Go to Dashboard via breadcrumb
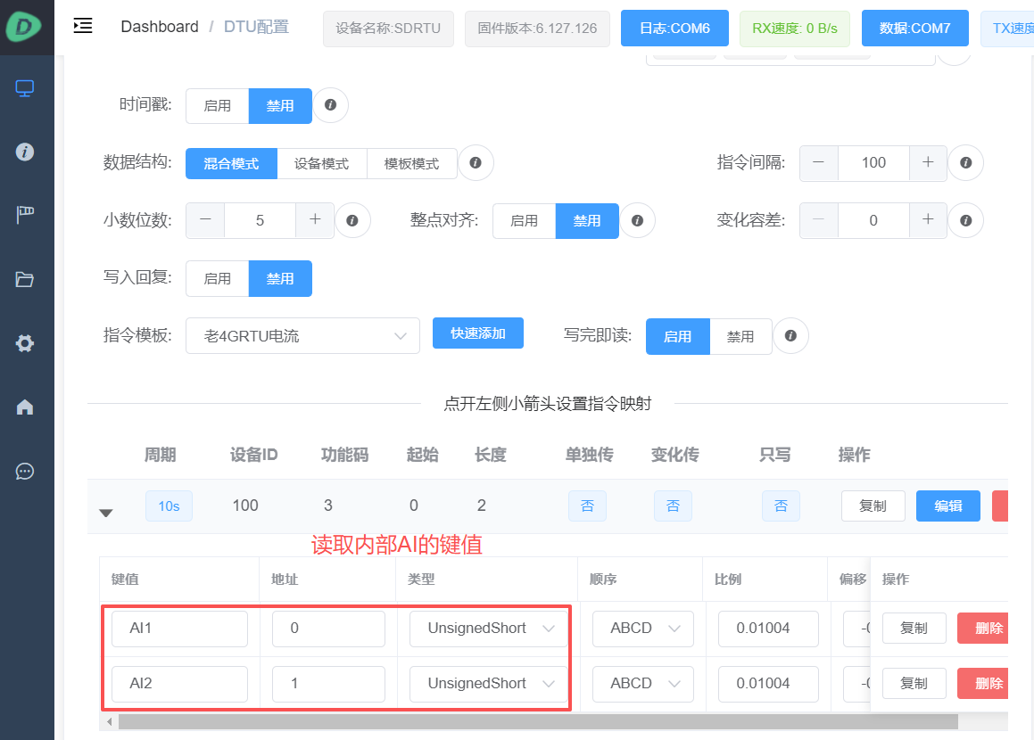The image size is (1034, 740). tap(160, 27)
